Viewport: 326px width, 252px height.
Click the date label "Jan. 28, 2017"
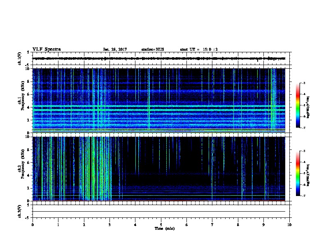coord(115,49)
